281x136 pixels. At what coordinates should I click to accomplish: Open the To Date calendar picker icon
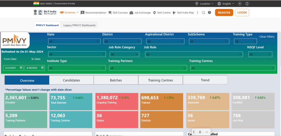42,68
